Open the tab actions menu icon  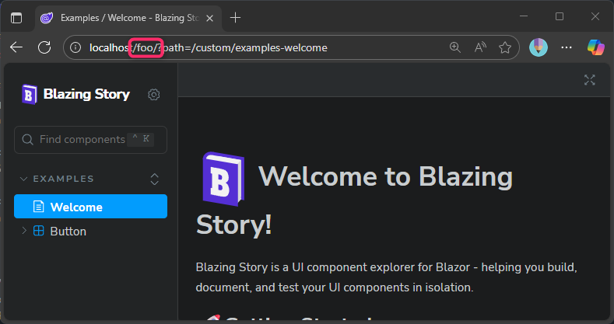(x=16, y=18)
